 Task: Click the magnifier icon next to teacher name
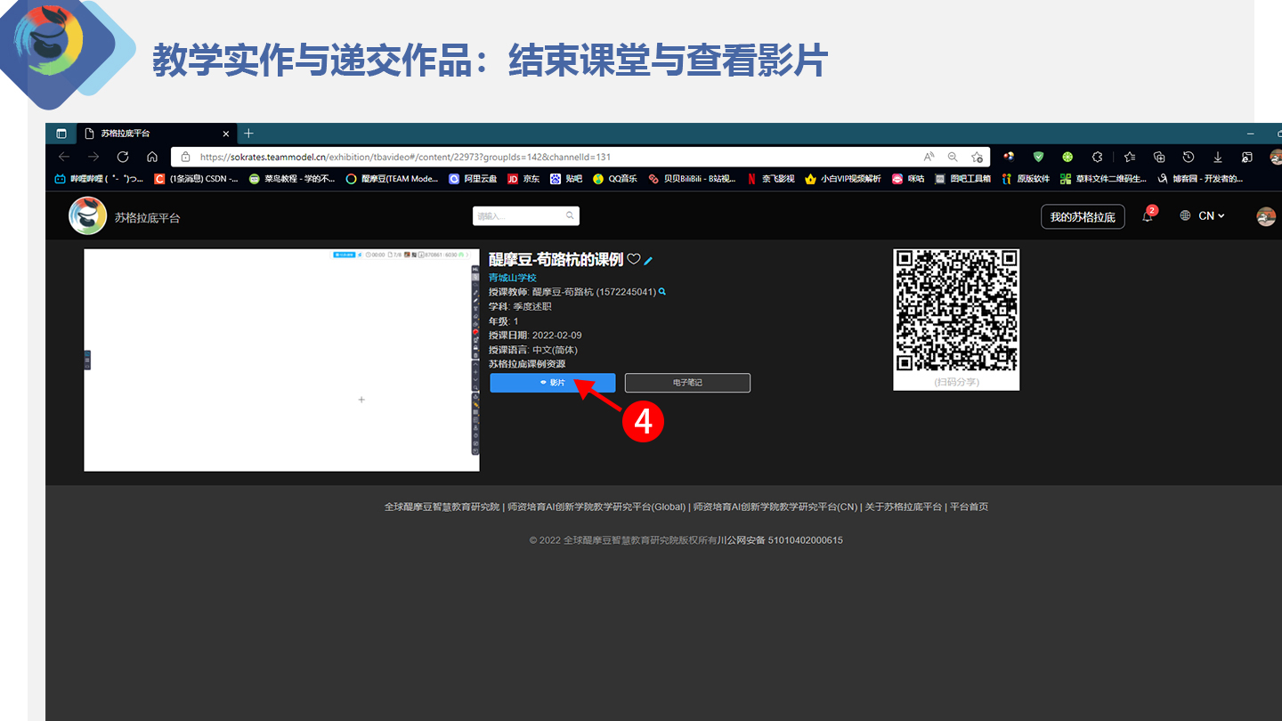coord(662,292)
